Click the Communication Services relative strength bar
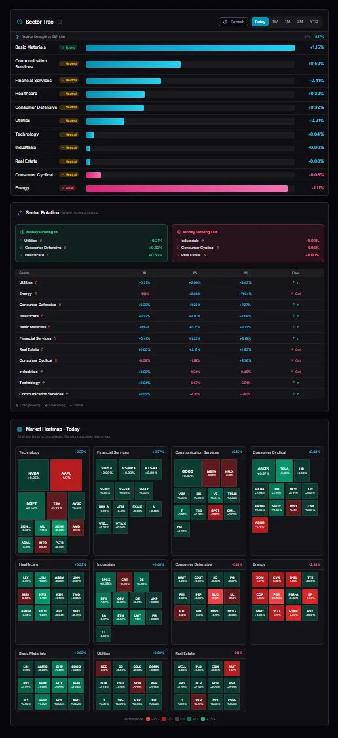Image resolution: width=338 pixels, height=738 pixels. click(x=134, y=64)
